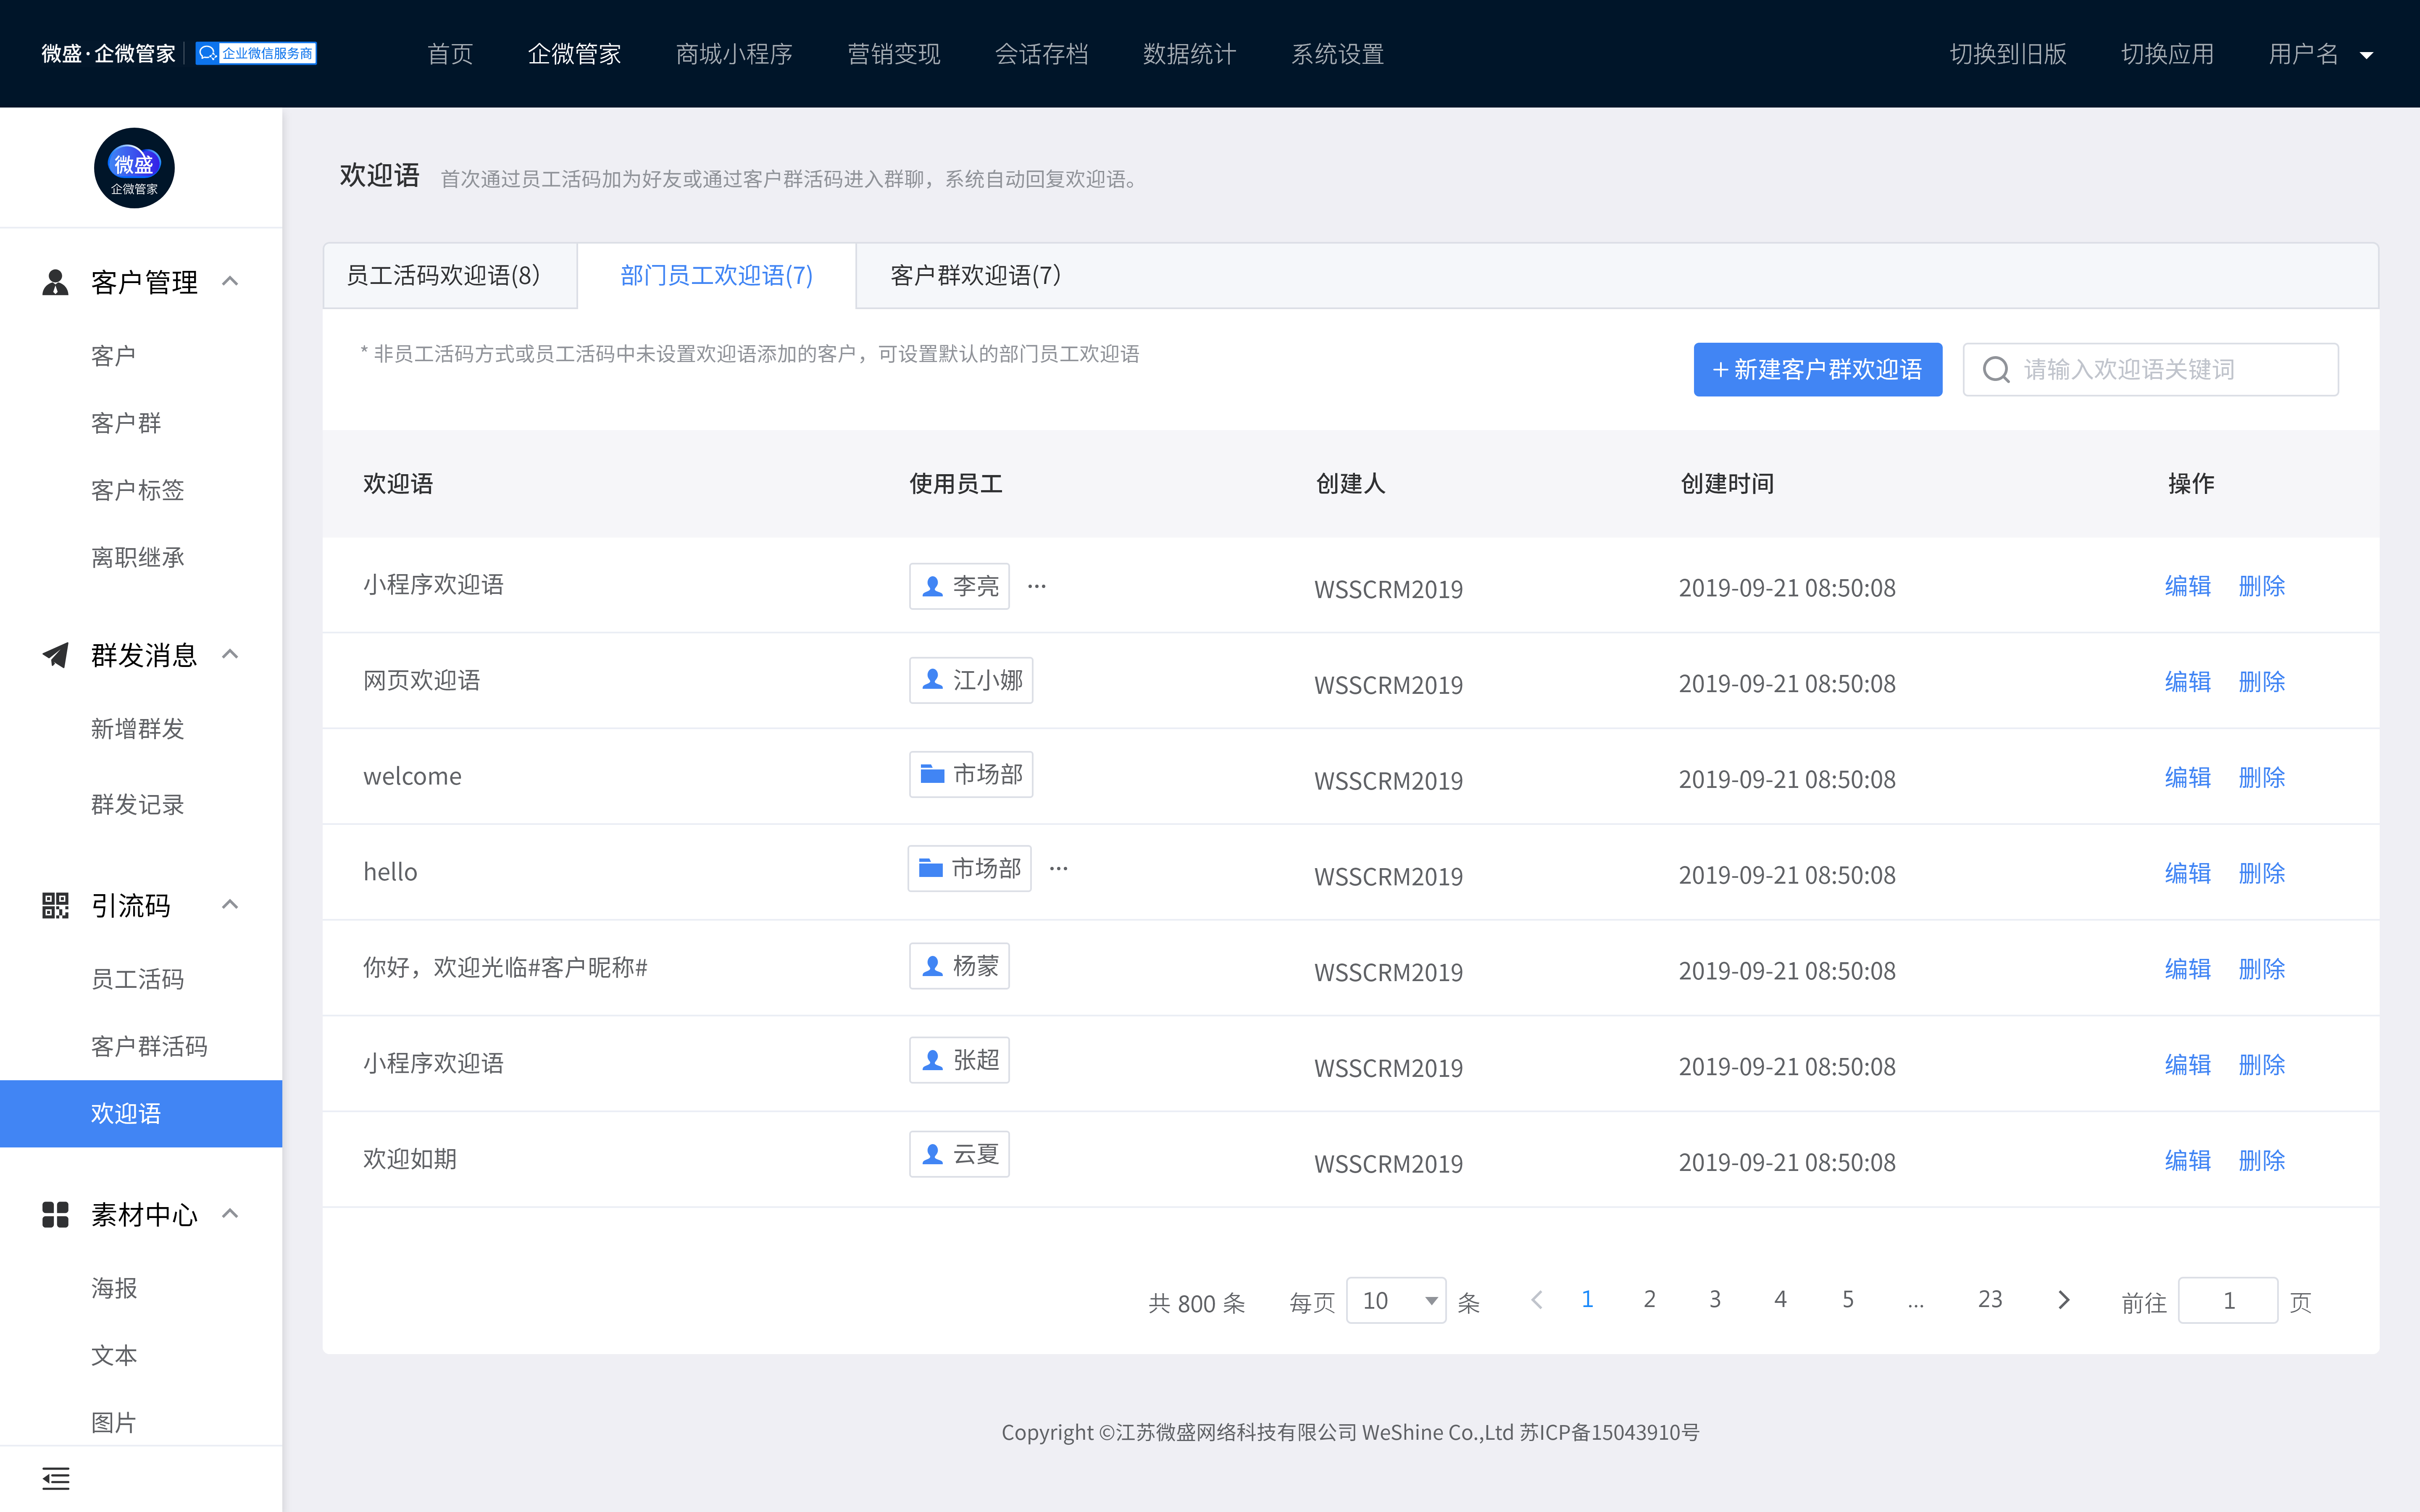Open 离职继承 in sidebar
The image size is (2420, 1512).
click(138, 557)
